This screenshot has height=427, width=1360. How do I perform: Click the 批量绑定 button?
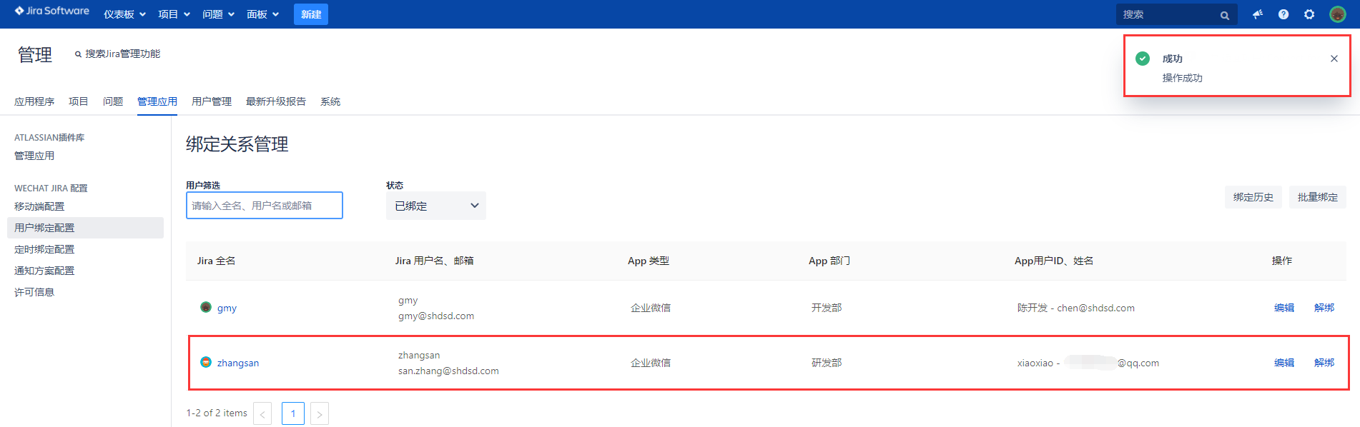1317,197
